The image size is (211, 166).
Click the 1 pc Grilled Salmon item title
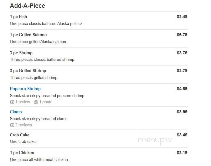pyautogui.click(x=28, y=35)
